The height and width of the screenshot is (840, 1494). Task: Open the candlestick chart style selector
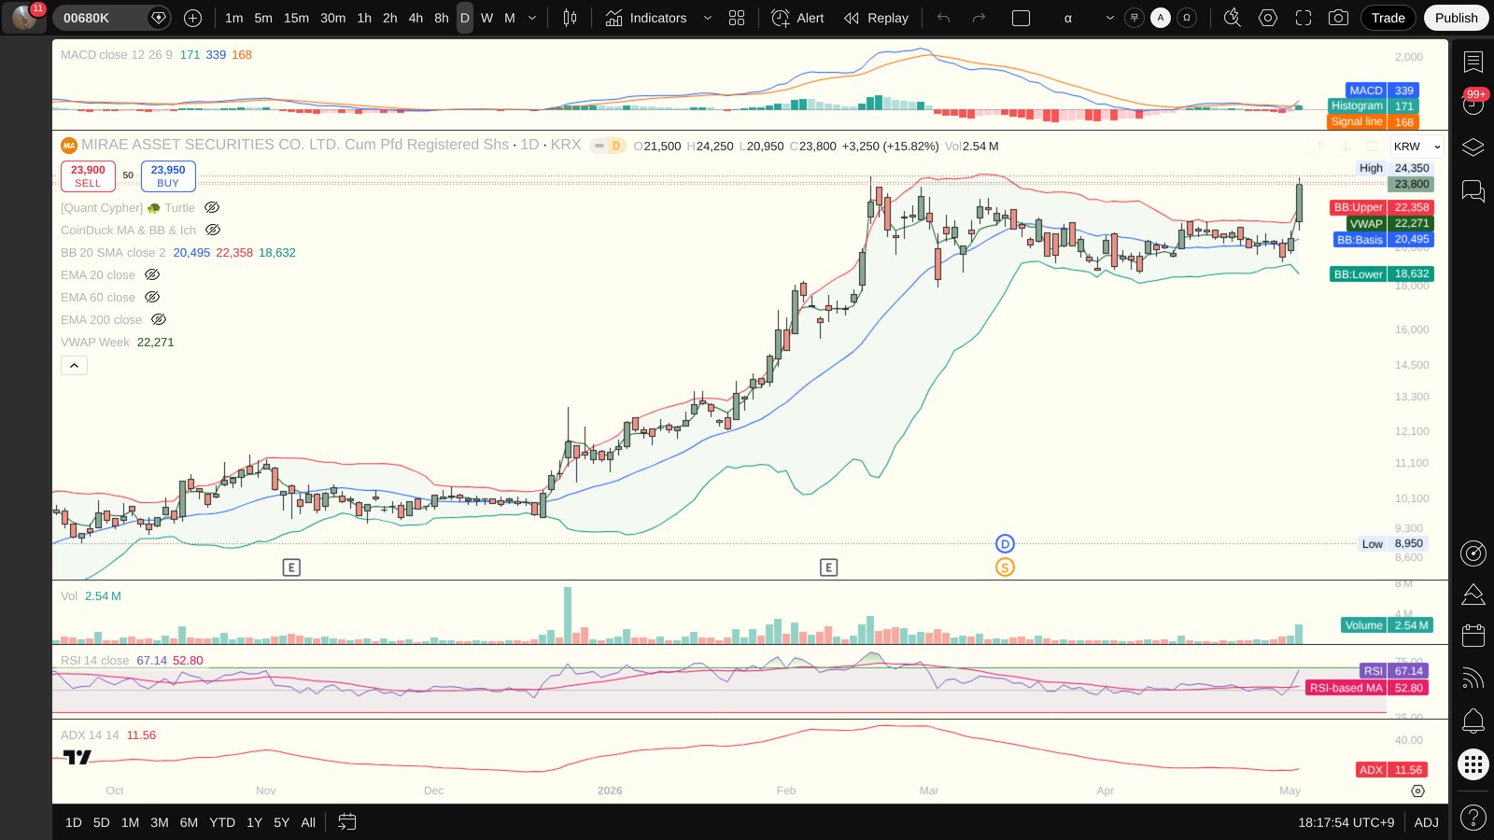570,18
